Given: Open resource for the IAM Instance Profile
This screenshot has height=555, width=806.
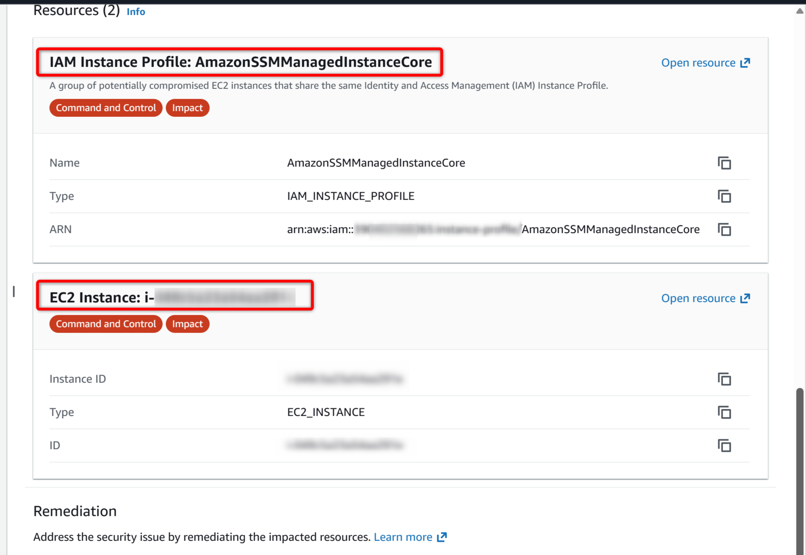Looking at the screenshot, I should pyautogui.click(x=706, y=63).
